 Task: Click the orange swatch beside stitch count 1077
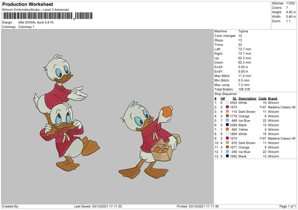pos(227,147)
